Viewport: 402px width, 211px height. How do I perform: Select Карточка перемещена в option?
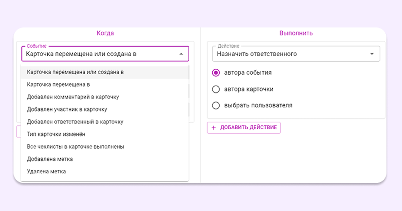click(58, 85)
